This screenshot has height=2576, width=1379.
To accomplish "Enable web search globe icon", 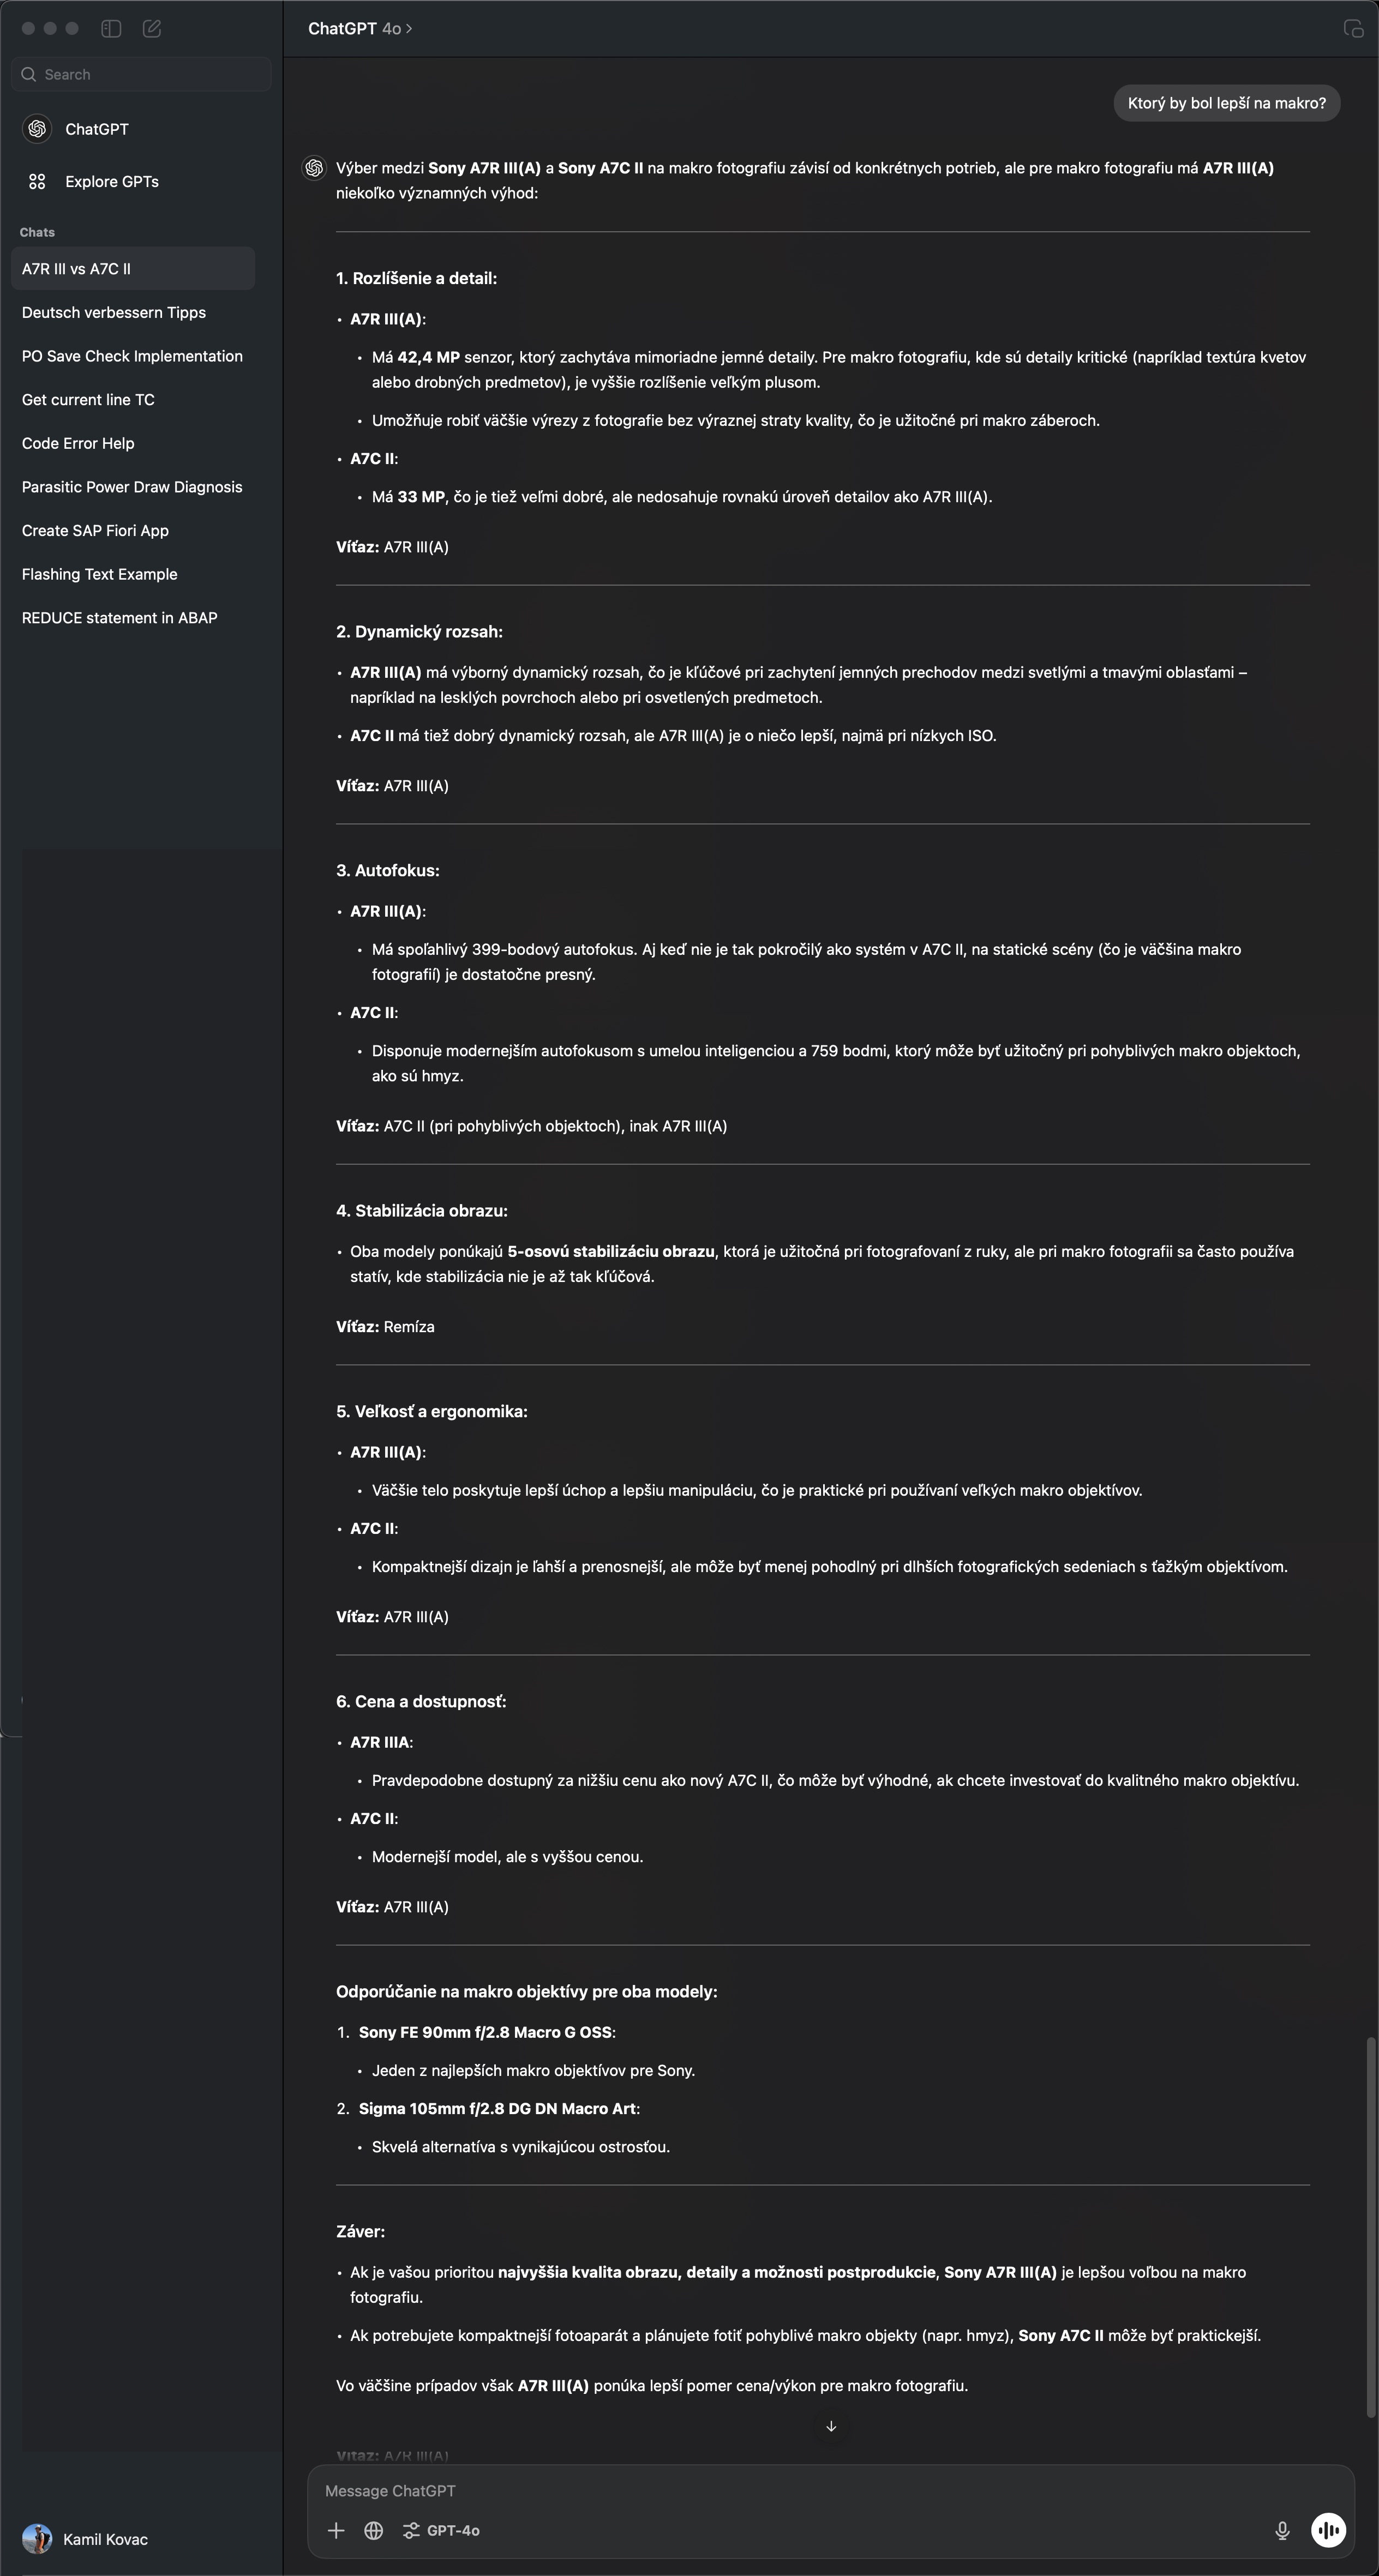I will click(374, 2530).
